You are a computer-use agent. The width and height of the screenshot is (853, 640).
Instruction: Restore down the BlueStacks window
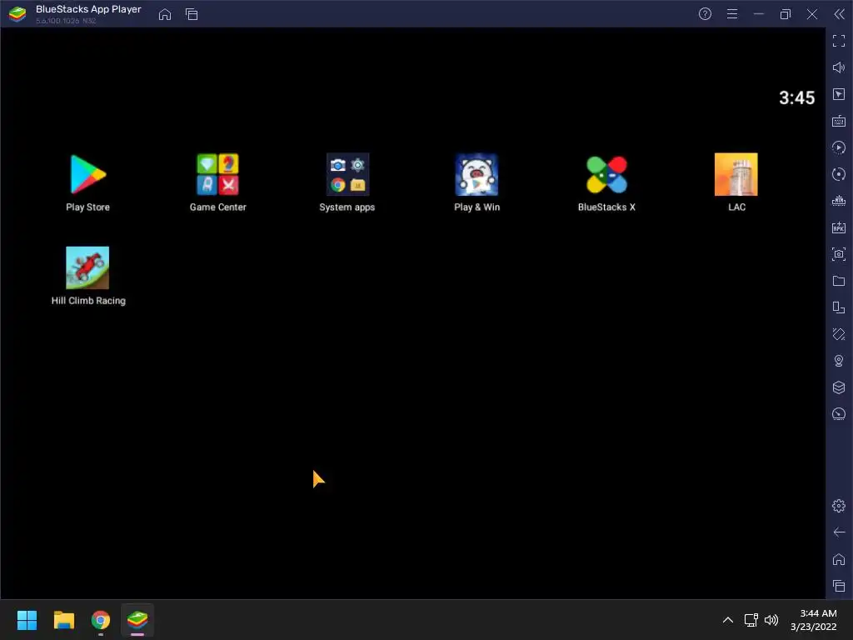[786, 14]
